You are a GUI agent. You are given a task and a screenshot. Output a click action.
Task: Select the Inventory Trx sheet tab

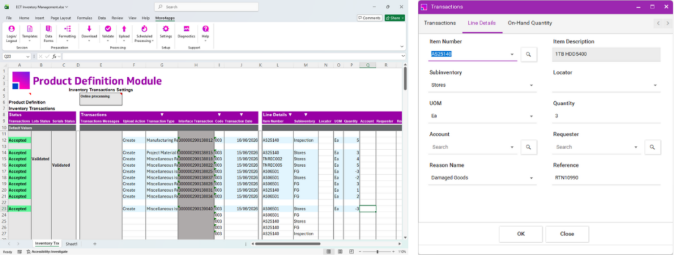click(x=47, y=243)
